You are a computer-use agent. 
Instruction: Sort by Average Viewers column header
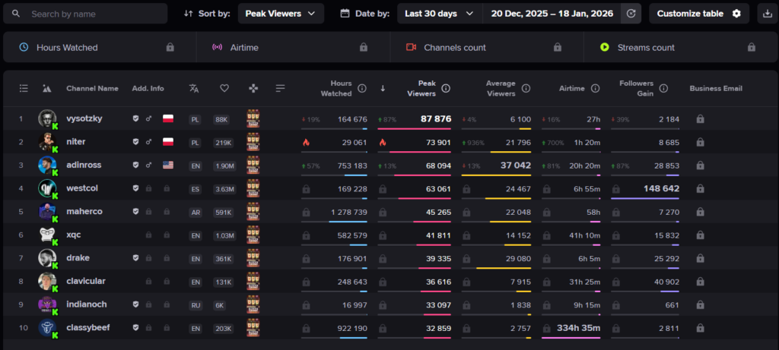tap(500, 89)
